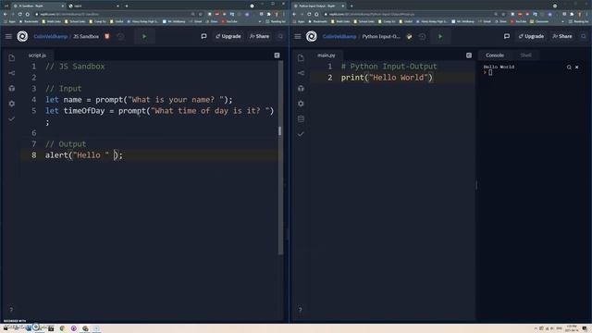Click Replit logo in Python window

312,36
